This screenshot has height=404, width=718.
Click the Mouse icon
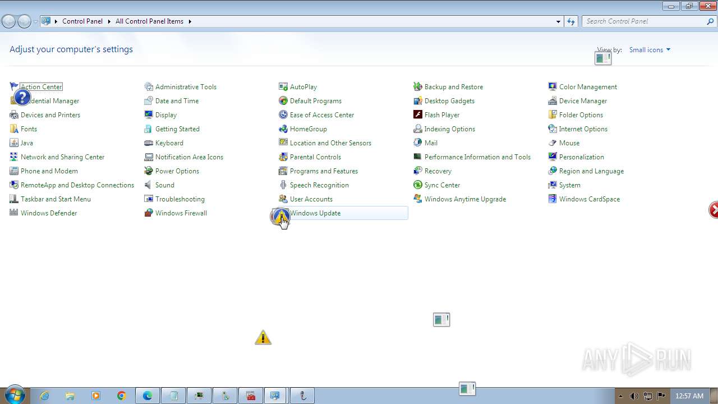coord(553,143)
